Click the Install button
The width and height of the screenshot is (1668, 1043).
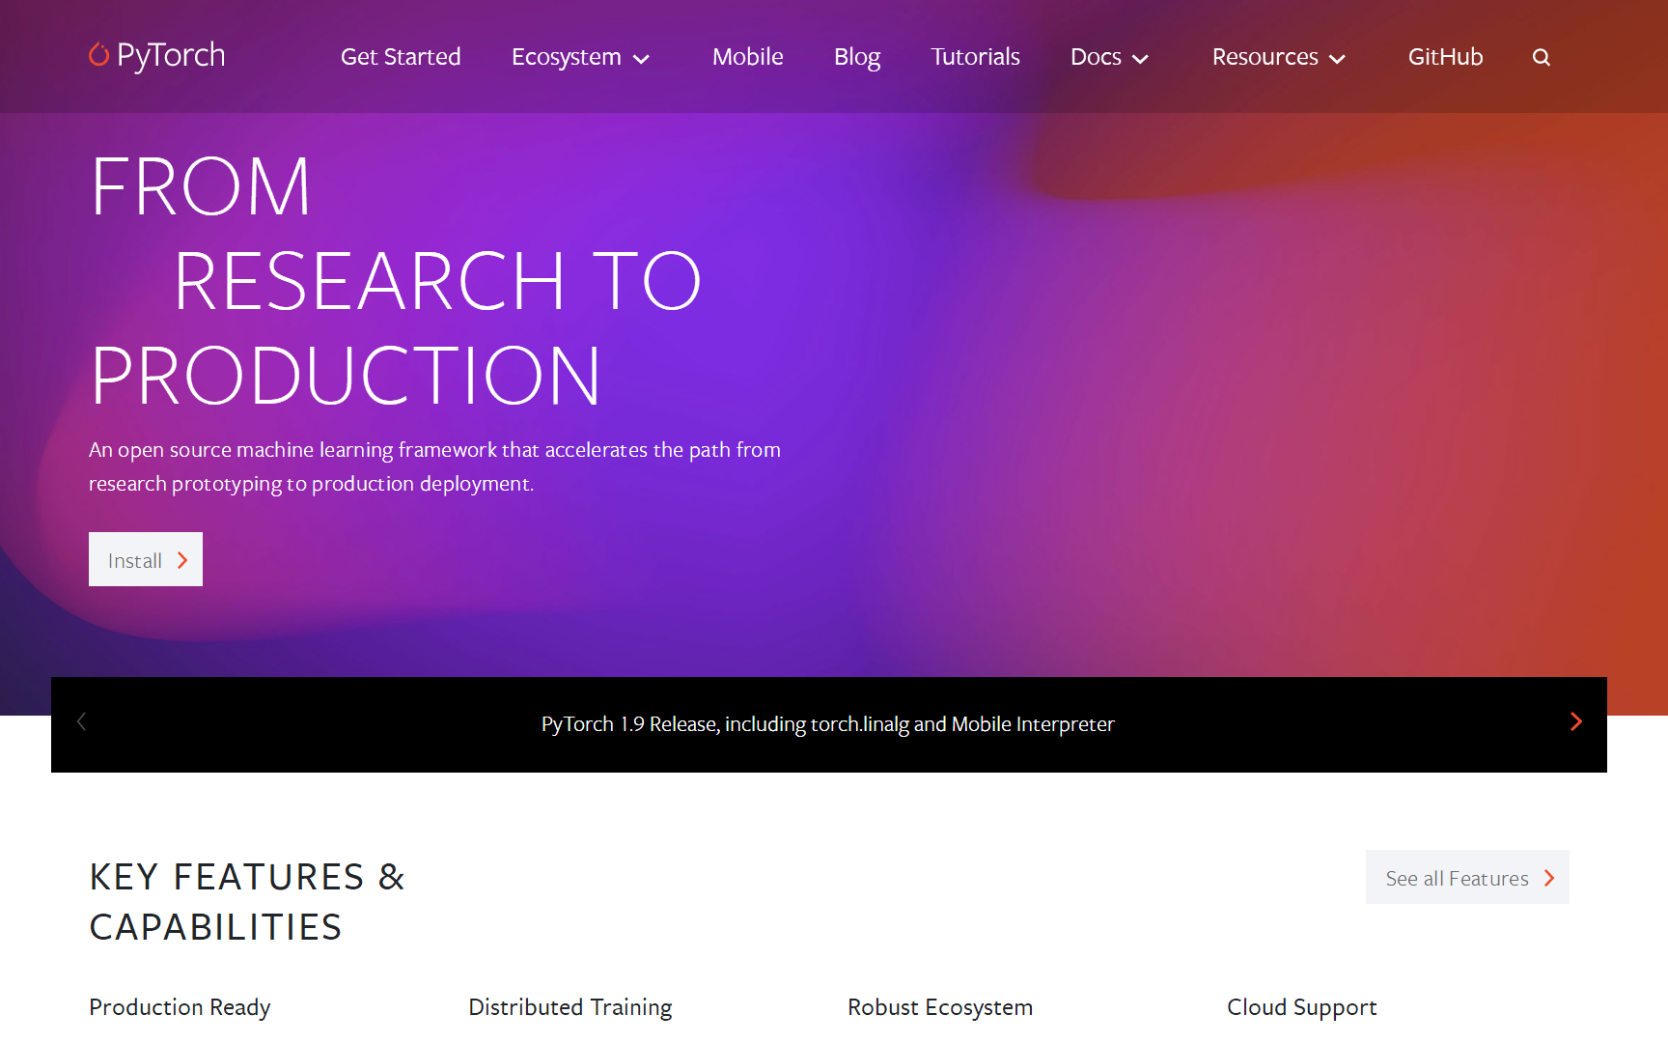146,559
